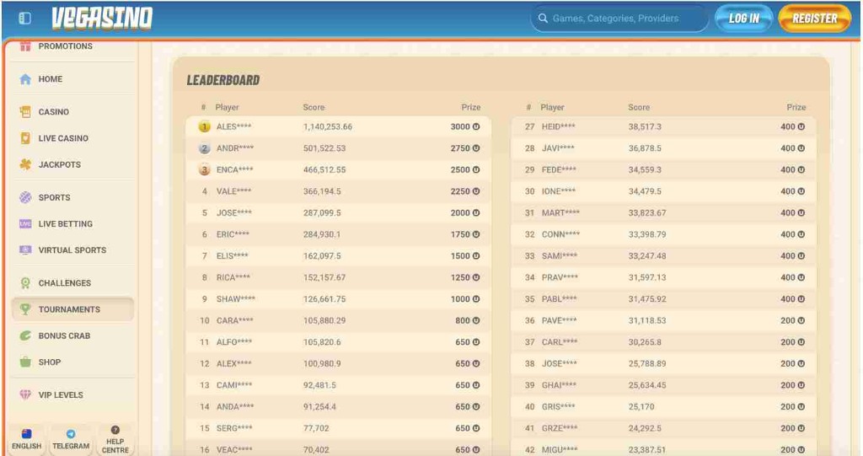The height and width of the screenshot is (456, 863).
Task: Open Bonus Crab via the crab icon
Action: (x=25, y=335)
